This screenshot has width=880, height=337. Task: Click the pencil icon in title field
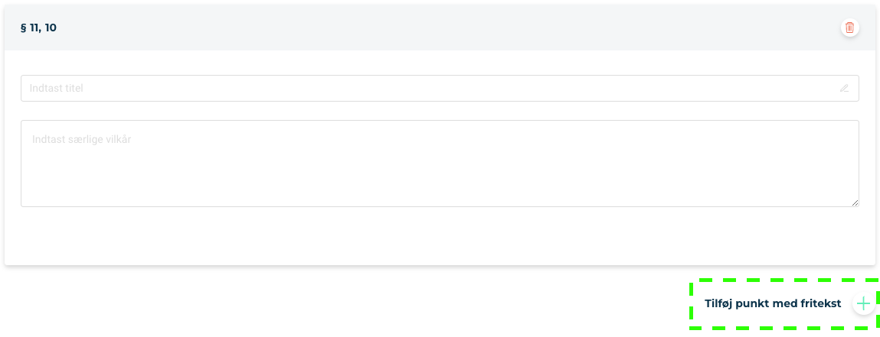click(844, 89)
